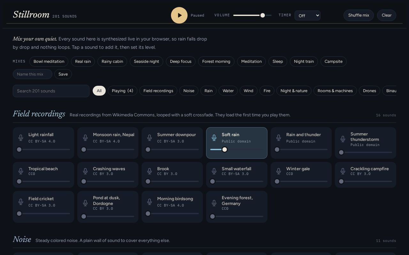Load the Rainy cabin mix
This screenshot has width=409, height=255.
(x=112, y=62)
